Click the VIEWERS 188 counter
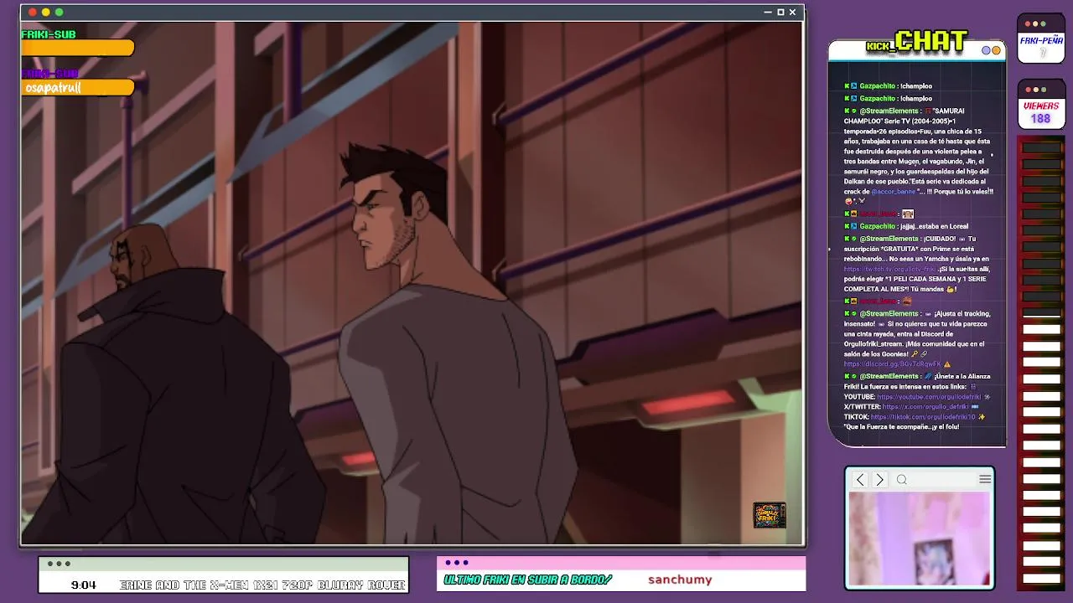Viewport: 1073px width, 603px height. 1041,105
